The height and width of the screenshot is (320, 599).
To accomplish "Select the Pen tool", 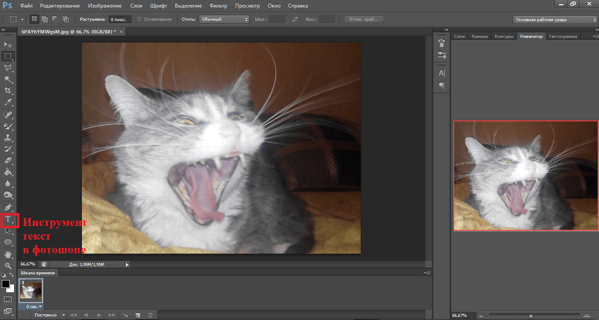I will (8, 207).
